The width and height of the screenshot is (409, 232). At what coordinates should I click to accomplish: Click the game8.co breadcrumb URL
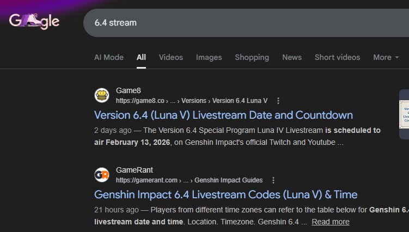tap(192, 101)
